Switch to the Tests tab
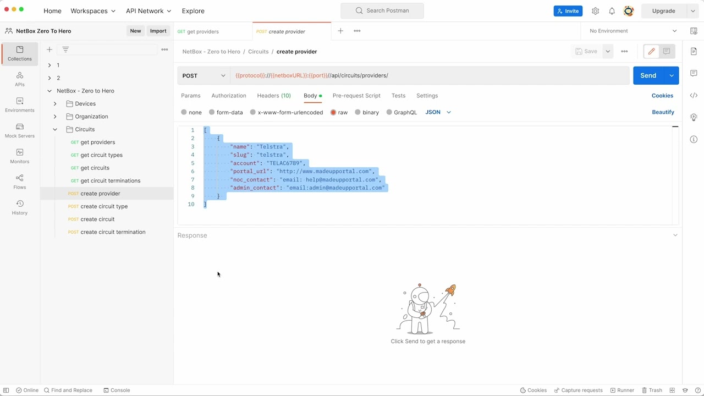The height and width of the screenshot is (396, 704). (398, 96)
